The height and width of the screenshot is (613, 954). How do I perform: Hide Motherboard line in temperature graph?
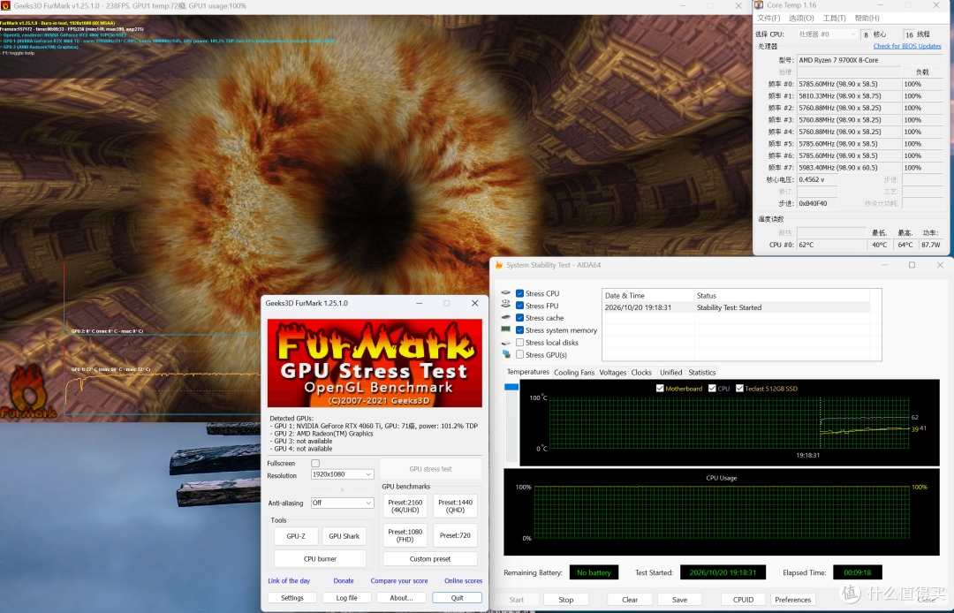(x=660, y=388)
